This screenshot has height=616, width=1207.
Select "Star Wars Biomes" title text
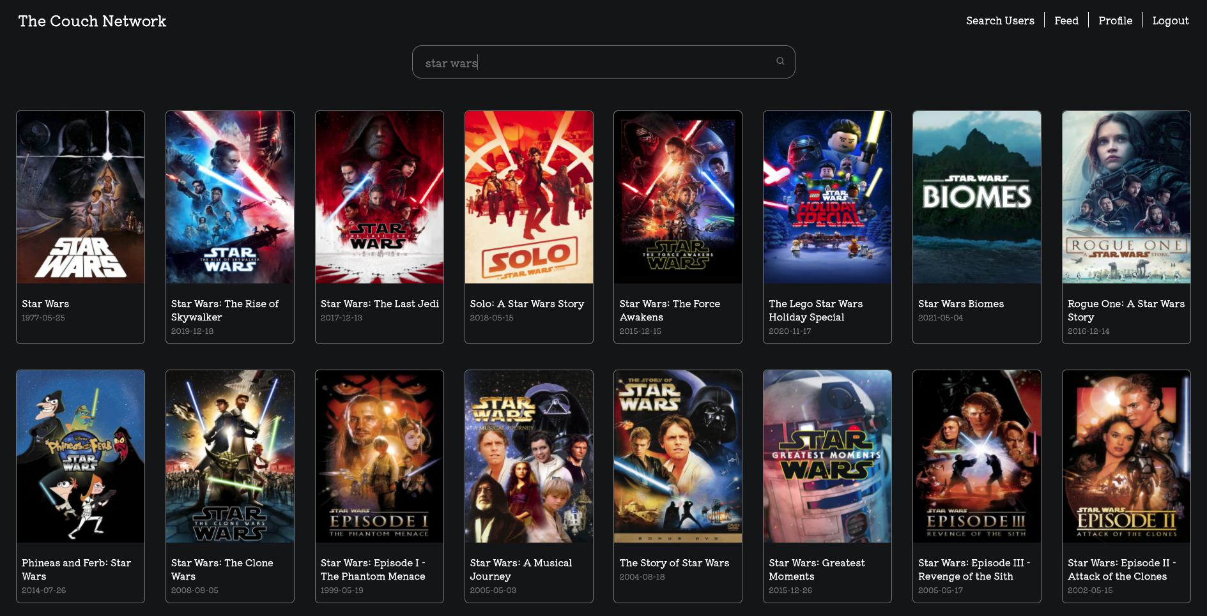tap(961, 304)
